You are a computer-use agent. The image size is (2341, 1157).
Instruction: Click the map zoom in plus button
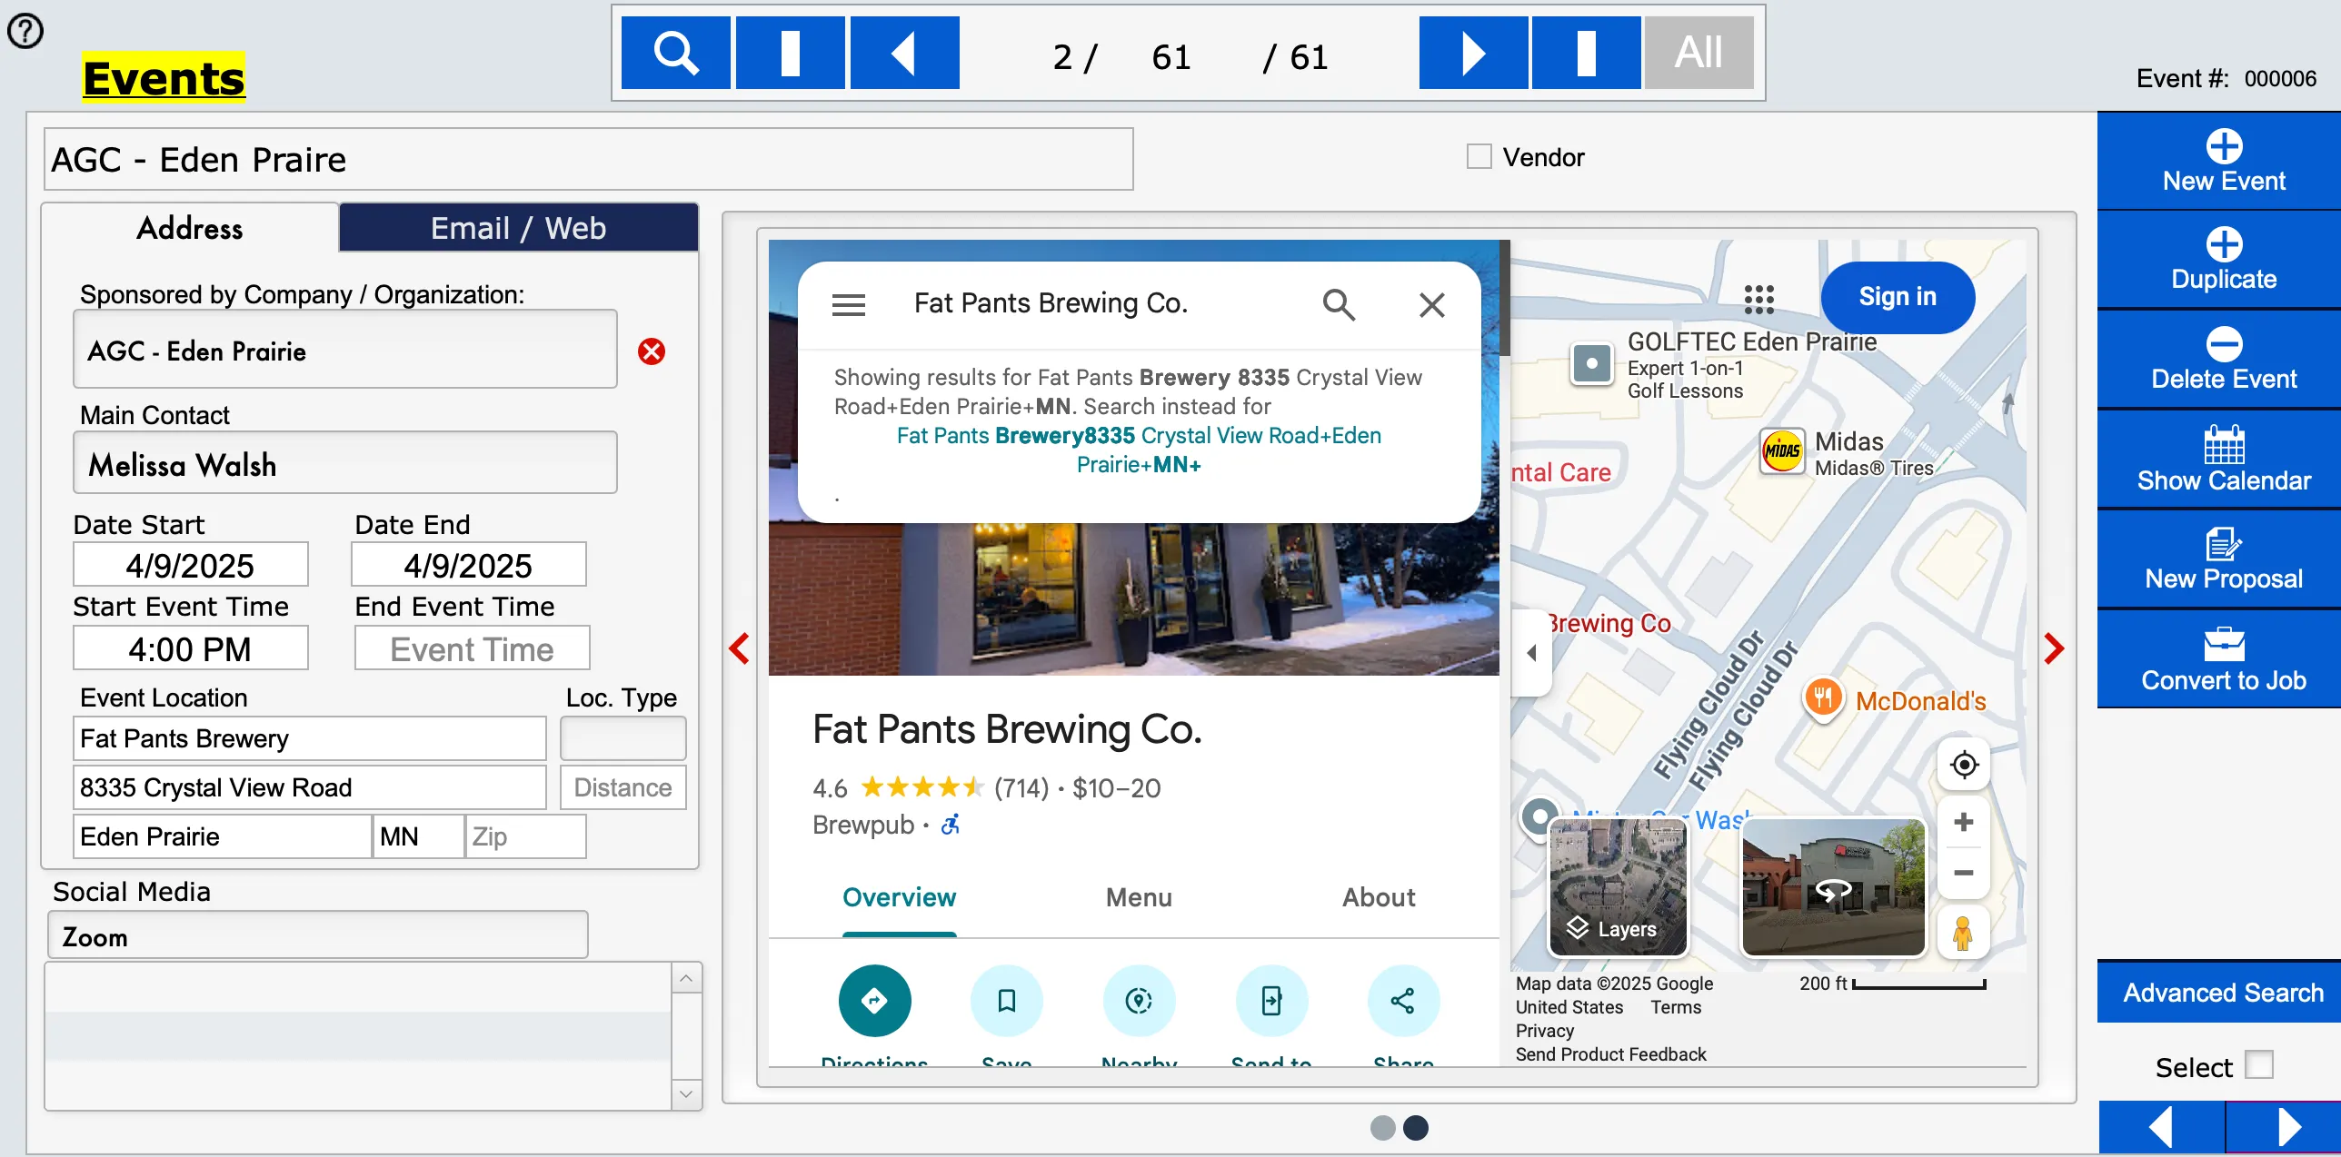(1963, 822)
